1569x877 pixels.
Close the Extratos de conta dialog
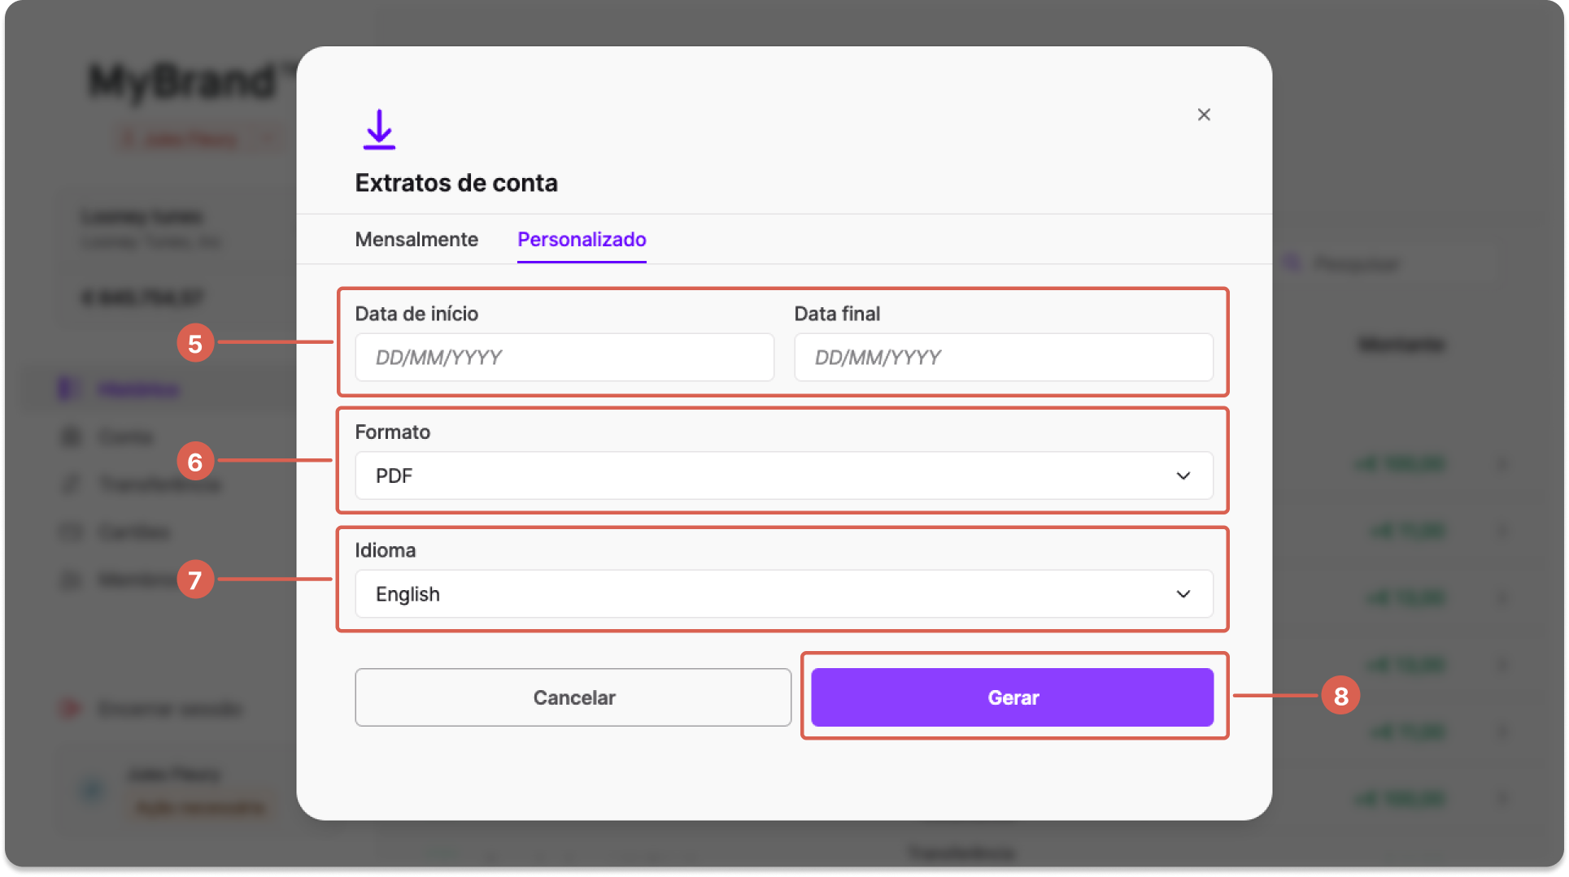[x=1204, y=115]
